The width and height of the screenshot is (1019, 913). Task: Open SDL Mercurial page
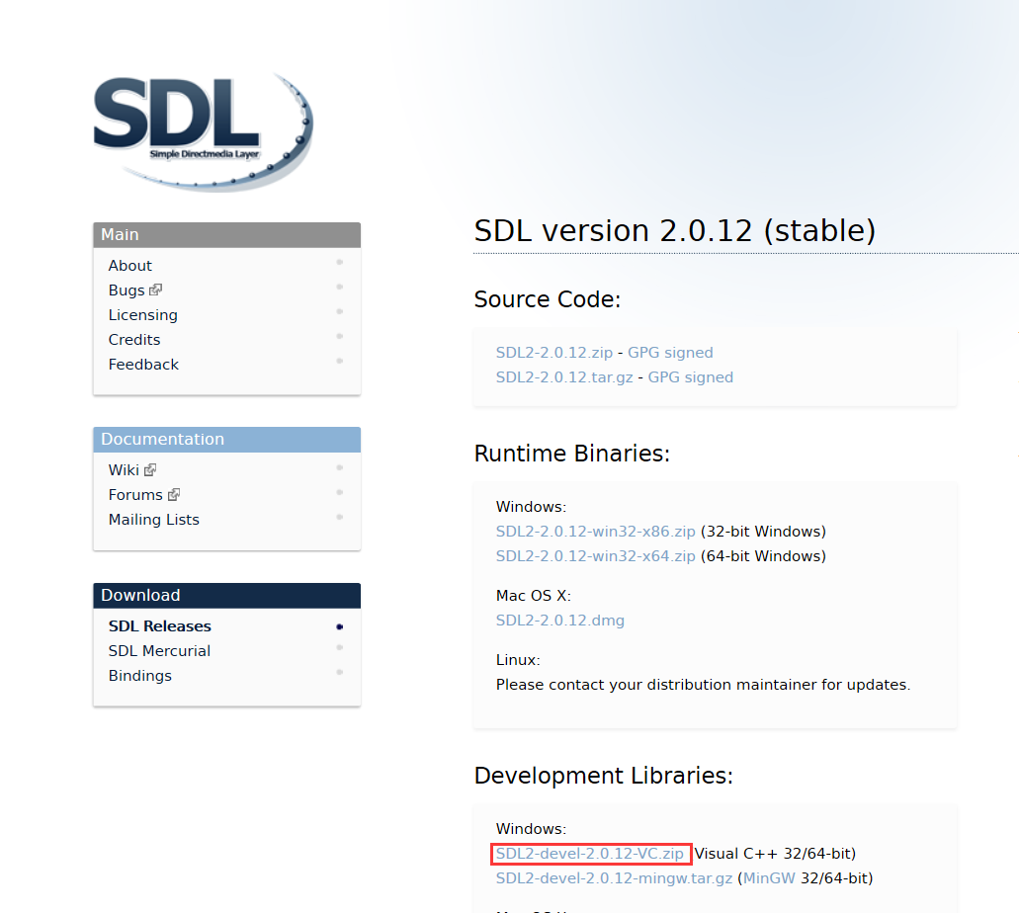coord(159,650)
